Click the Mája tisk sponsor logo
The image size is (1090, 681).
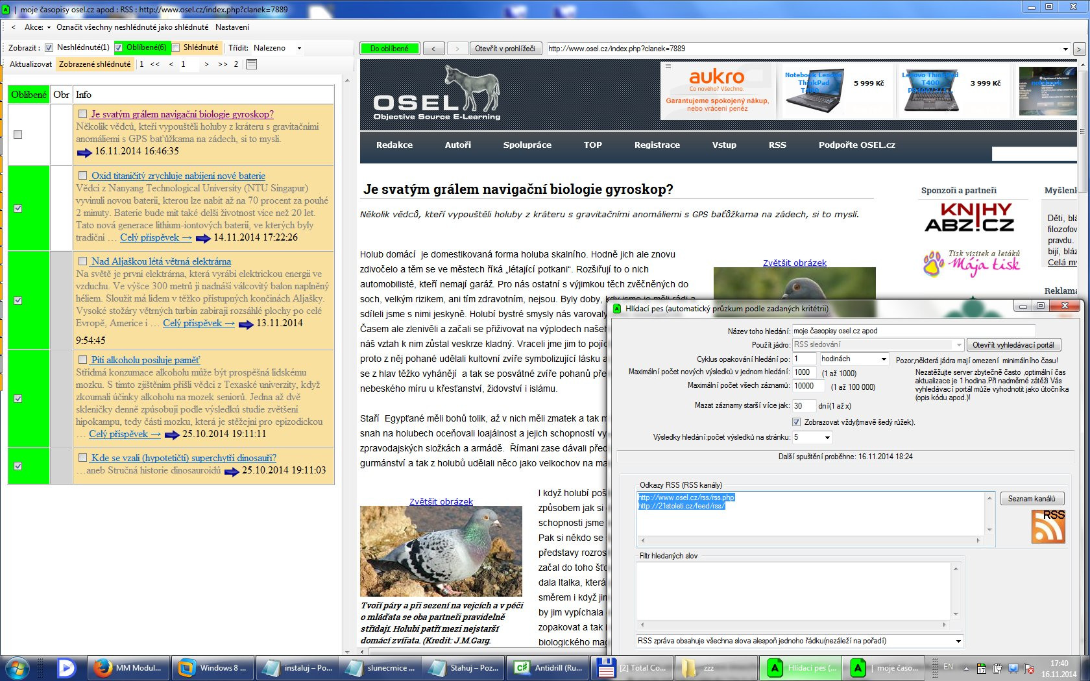tap(972, 263)
